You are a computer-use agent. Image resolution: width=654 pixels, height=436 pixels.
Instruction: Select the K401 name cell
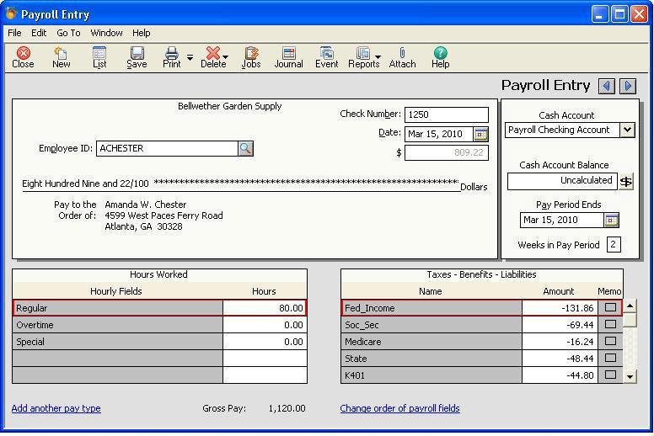[x=432, y=375]
